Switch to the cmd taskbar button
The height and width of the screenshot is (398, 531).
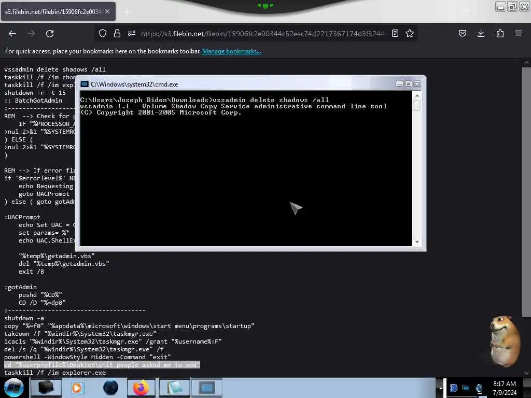pos(207,388)
